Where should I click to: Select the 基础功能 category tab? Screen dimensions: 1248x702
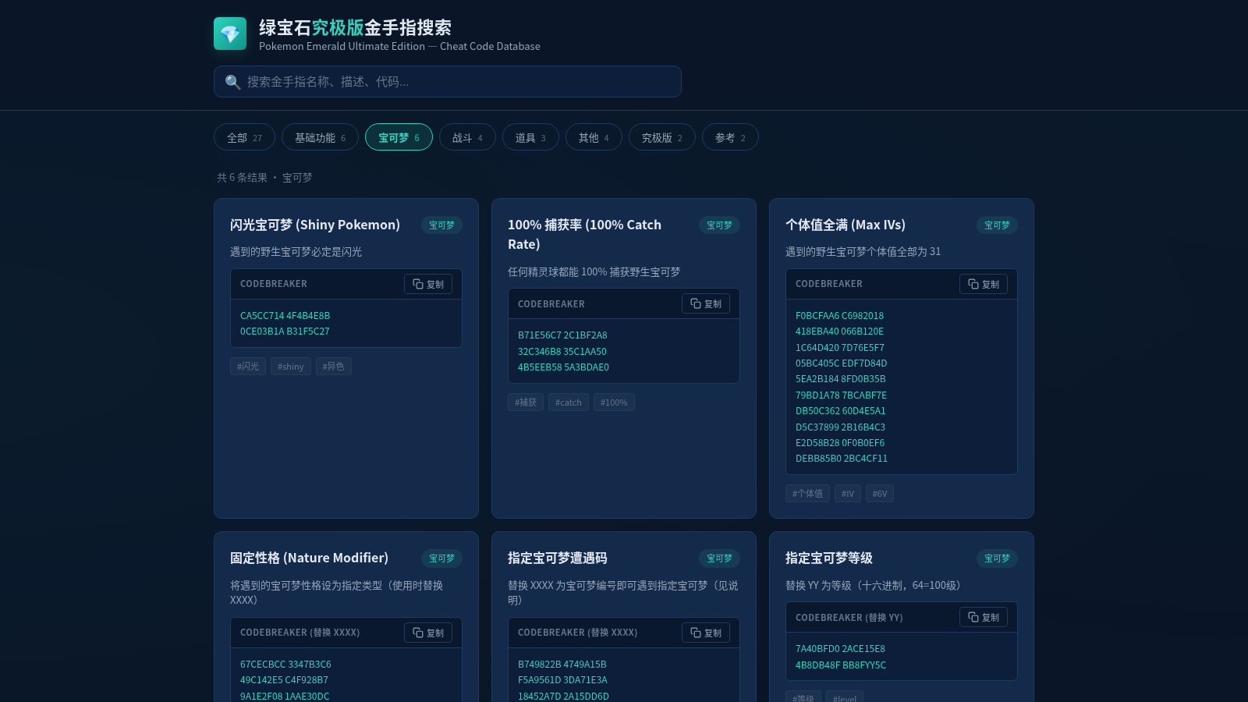[320, 137]
